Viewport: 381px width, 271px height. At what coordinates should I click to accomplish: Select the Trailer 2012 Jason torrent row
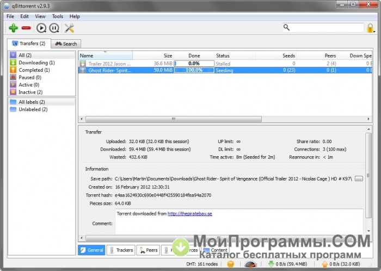click(x=225, y=64)
